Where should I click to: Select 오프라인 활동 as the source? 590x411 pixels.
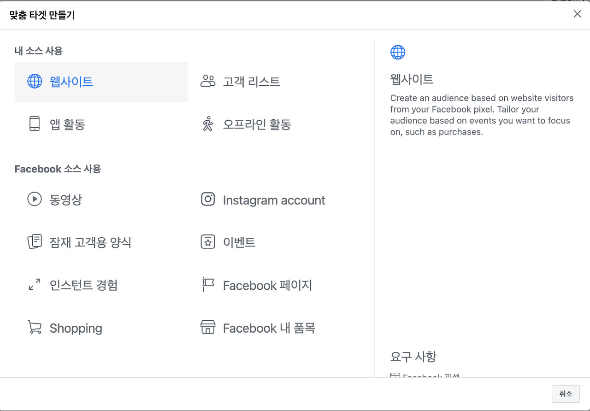(275, 124)
